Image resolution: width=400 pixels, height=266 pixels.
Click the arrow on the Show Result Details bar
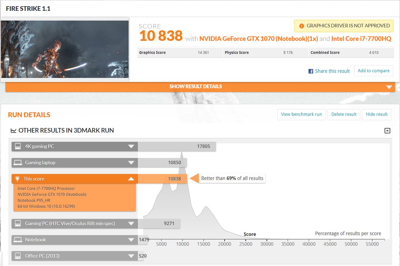pyautogui.click(x=389, y=87)
